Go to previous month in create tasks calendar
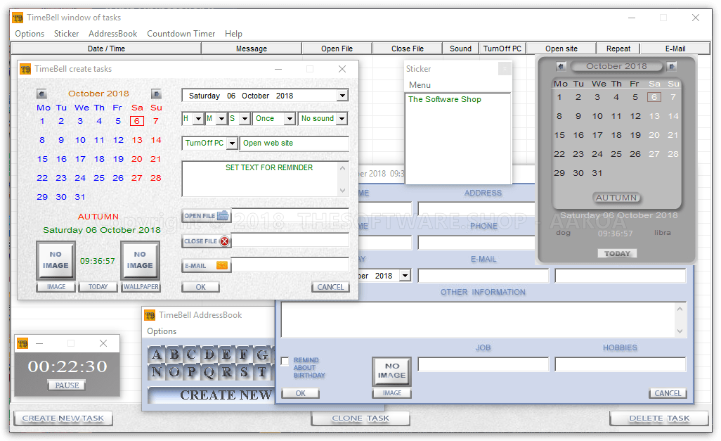The height and width of the screenshot is (441, 721). coord(41,93)
